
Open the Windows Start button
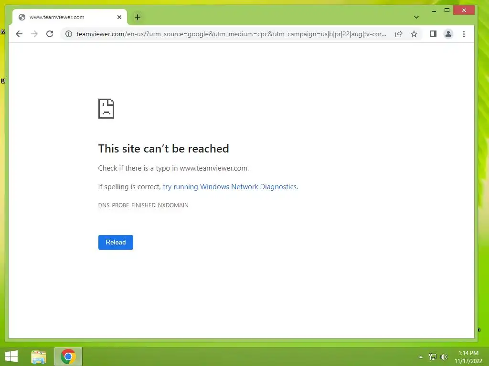[11, 356]
